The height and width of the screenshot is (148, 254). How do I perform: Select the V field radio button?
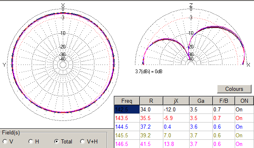coord(5,141)
